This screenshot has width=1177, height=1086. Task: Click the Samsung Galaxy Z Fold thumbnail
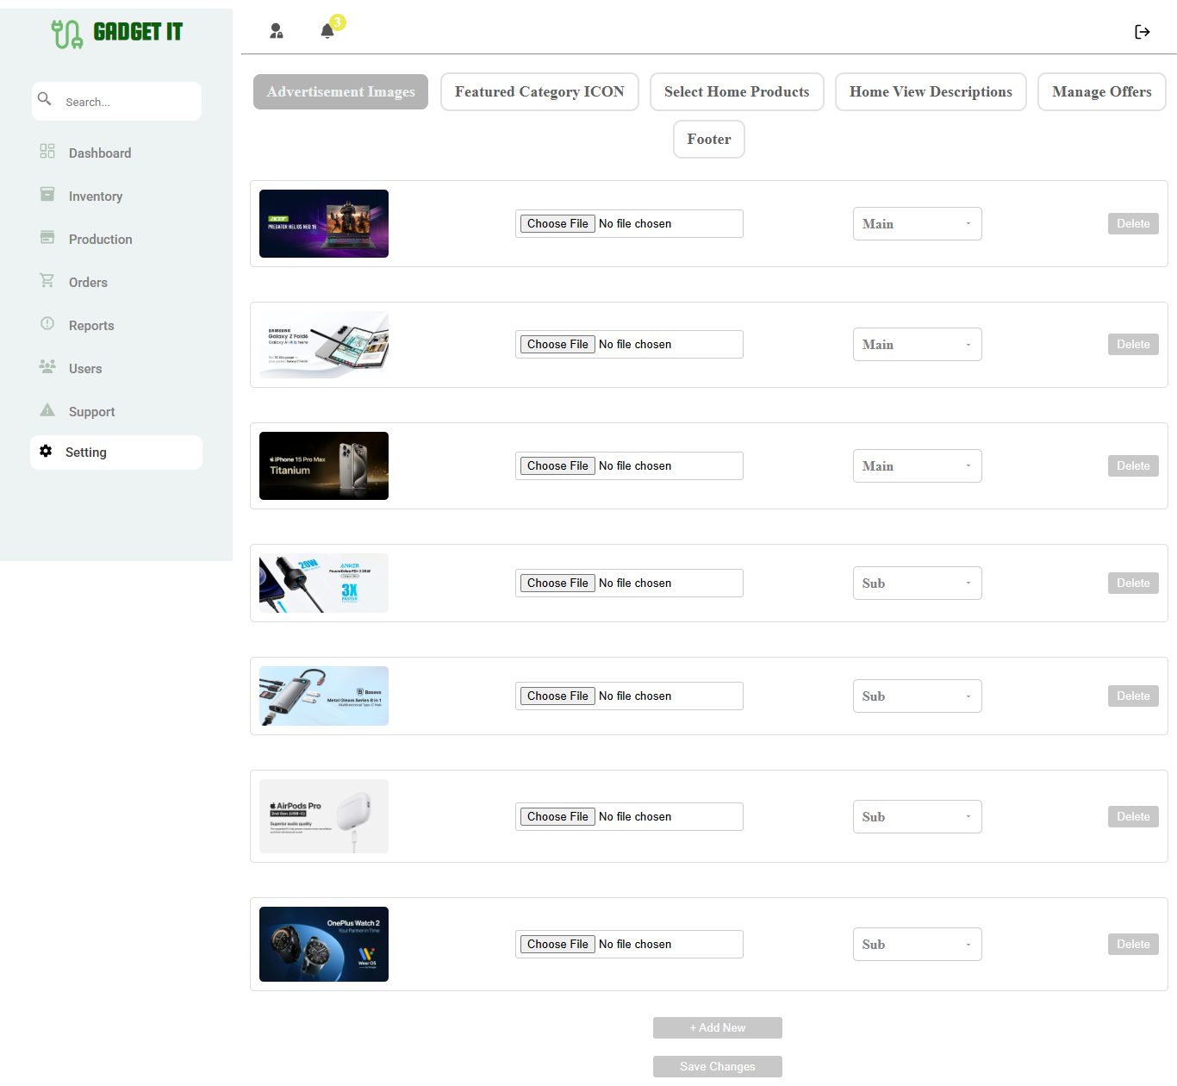[323, 344]
